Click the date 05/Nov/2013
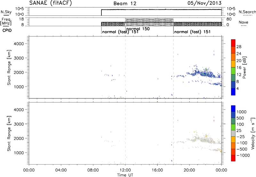This screenshot has height=177, width=256. [204, 3]
